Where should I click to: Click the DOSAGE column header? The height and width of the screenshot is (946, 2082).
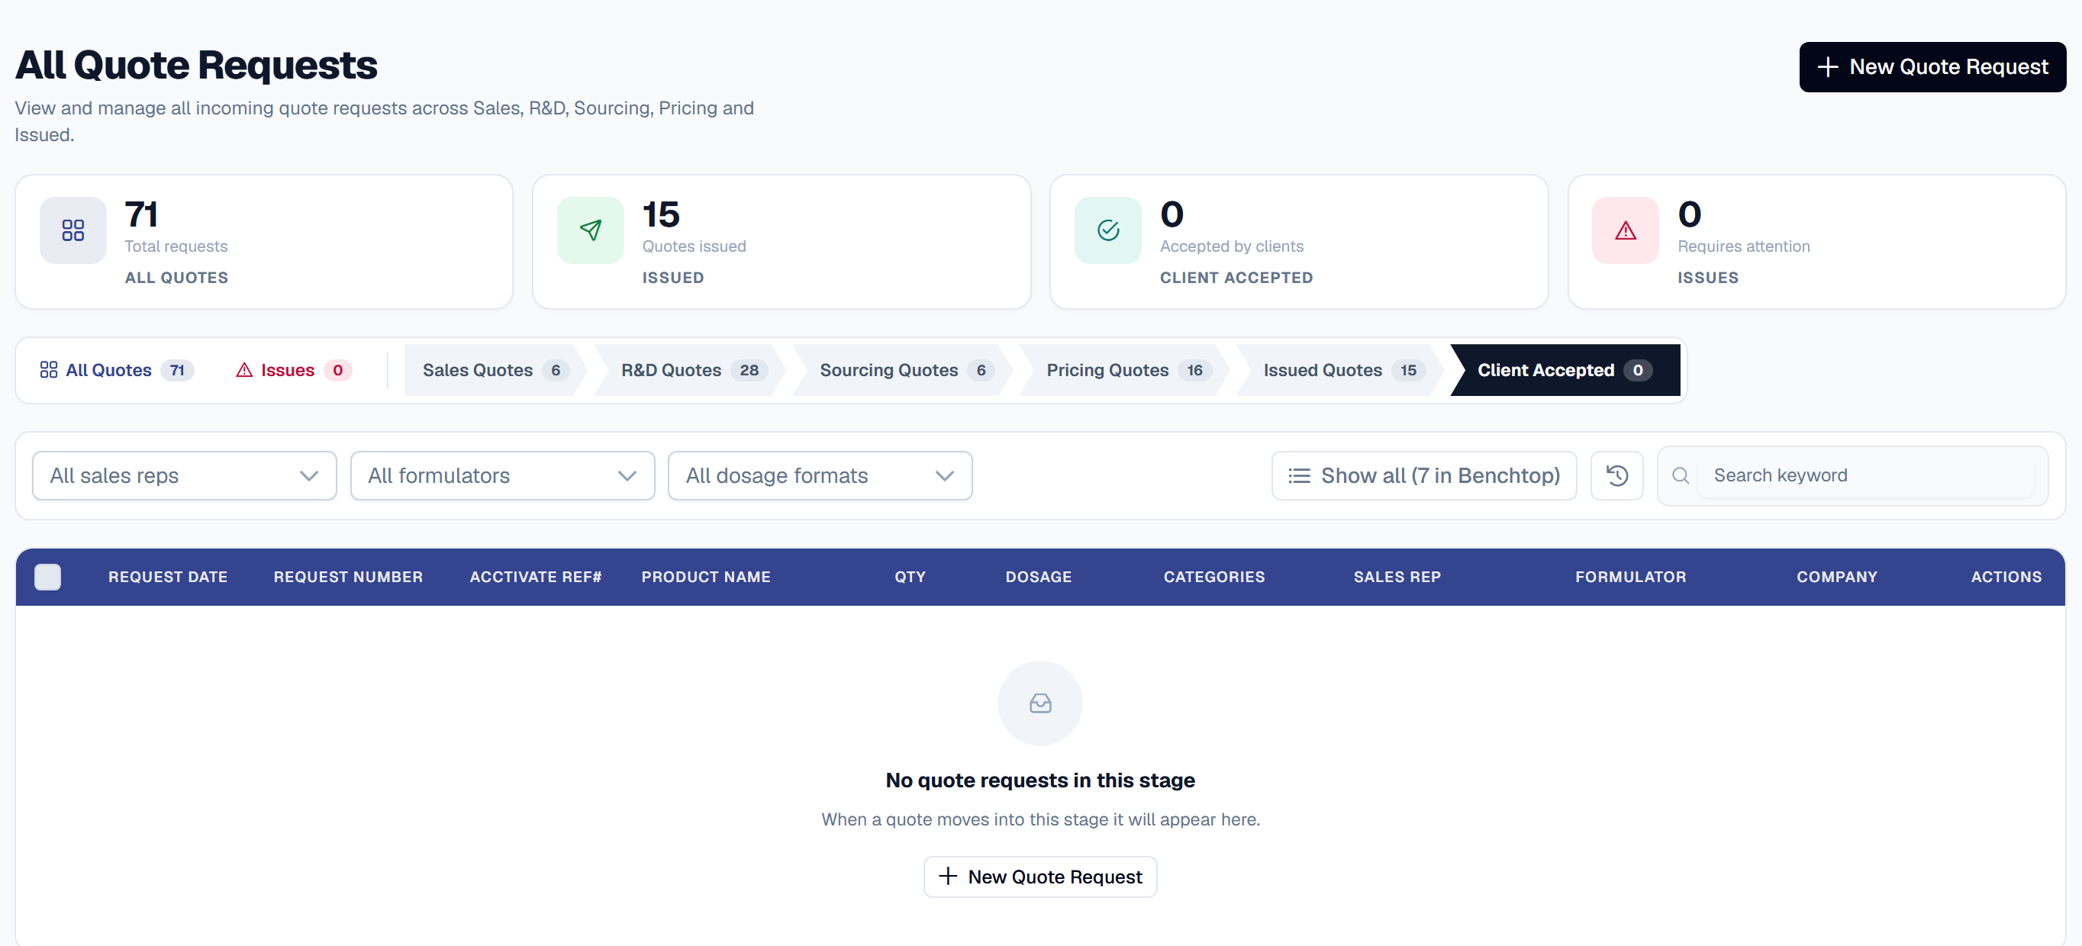click(x=1038, y=577)
